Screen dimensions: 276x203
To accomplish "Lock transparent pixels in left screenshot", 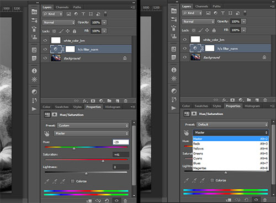I will (54, 31).
